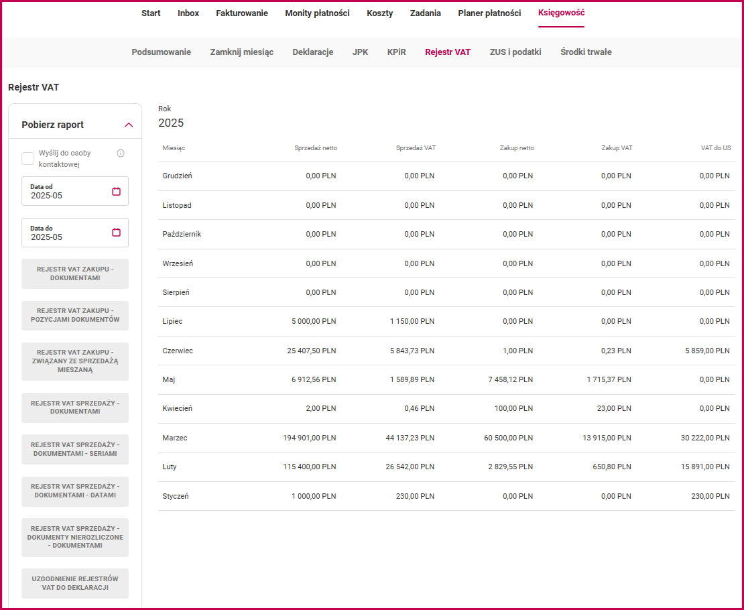Click the 15 891,00 PLN value in Luty

pyautogui.click(x=706, y=467)
